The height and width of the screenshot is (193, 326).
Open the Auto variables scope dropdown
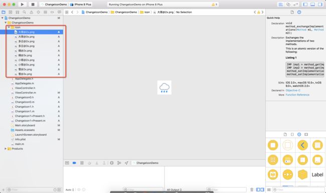click(70, 189)
